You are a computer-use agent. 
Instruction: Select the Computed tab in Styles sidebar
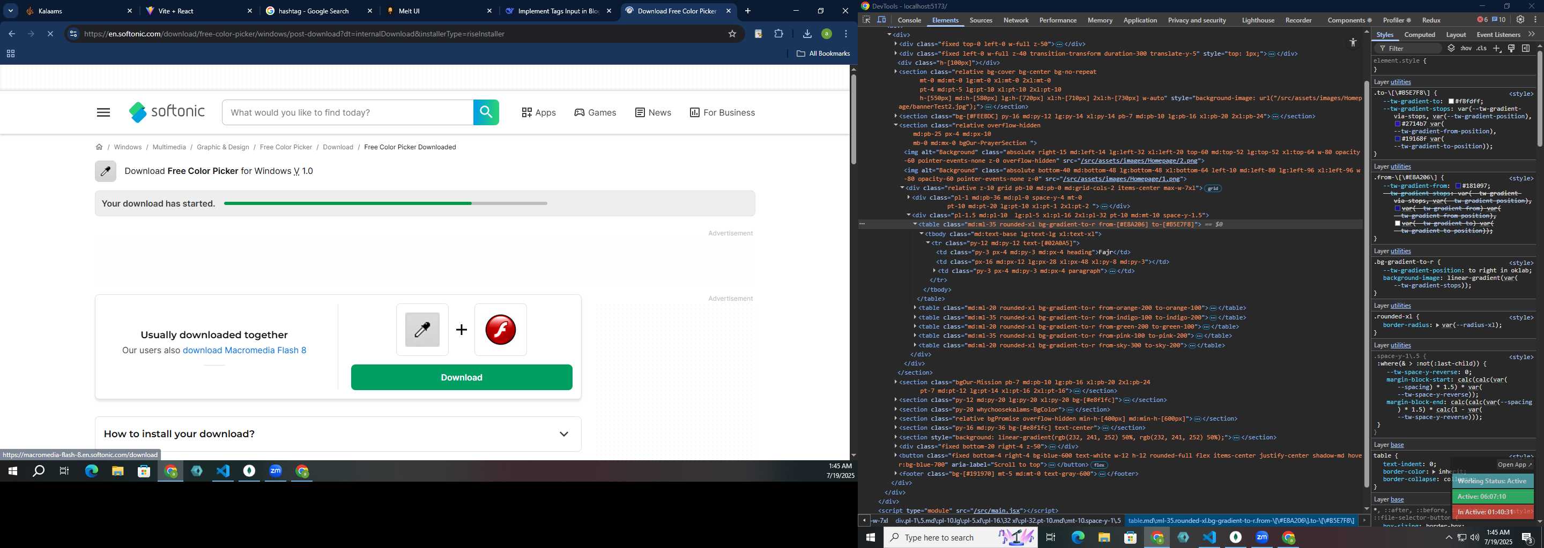coord(1419,35)
